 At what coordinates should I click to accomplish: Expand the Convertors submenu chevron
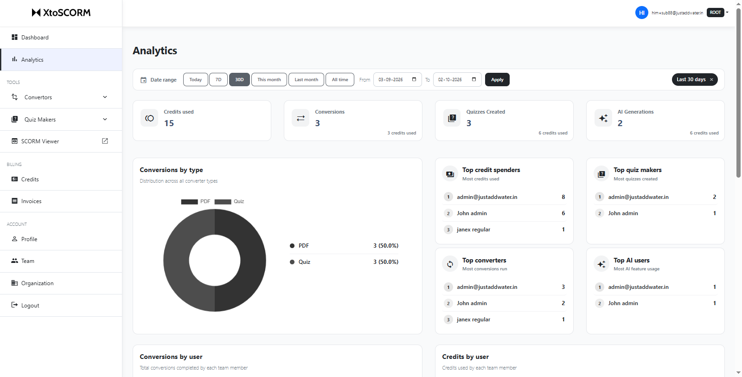click(x=105, y=97)
